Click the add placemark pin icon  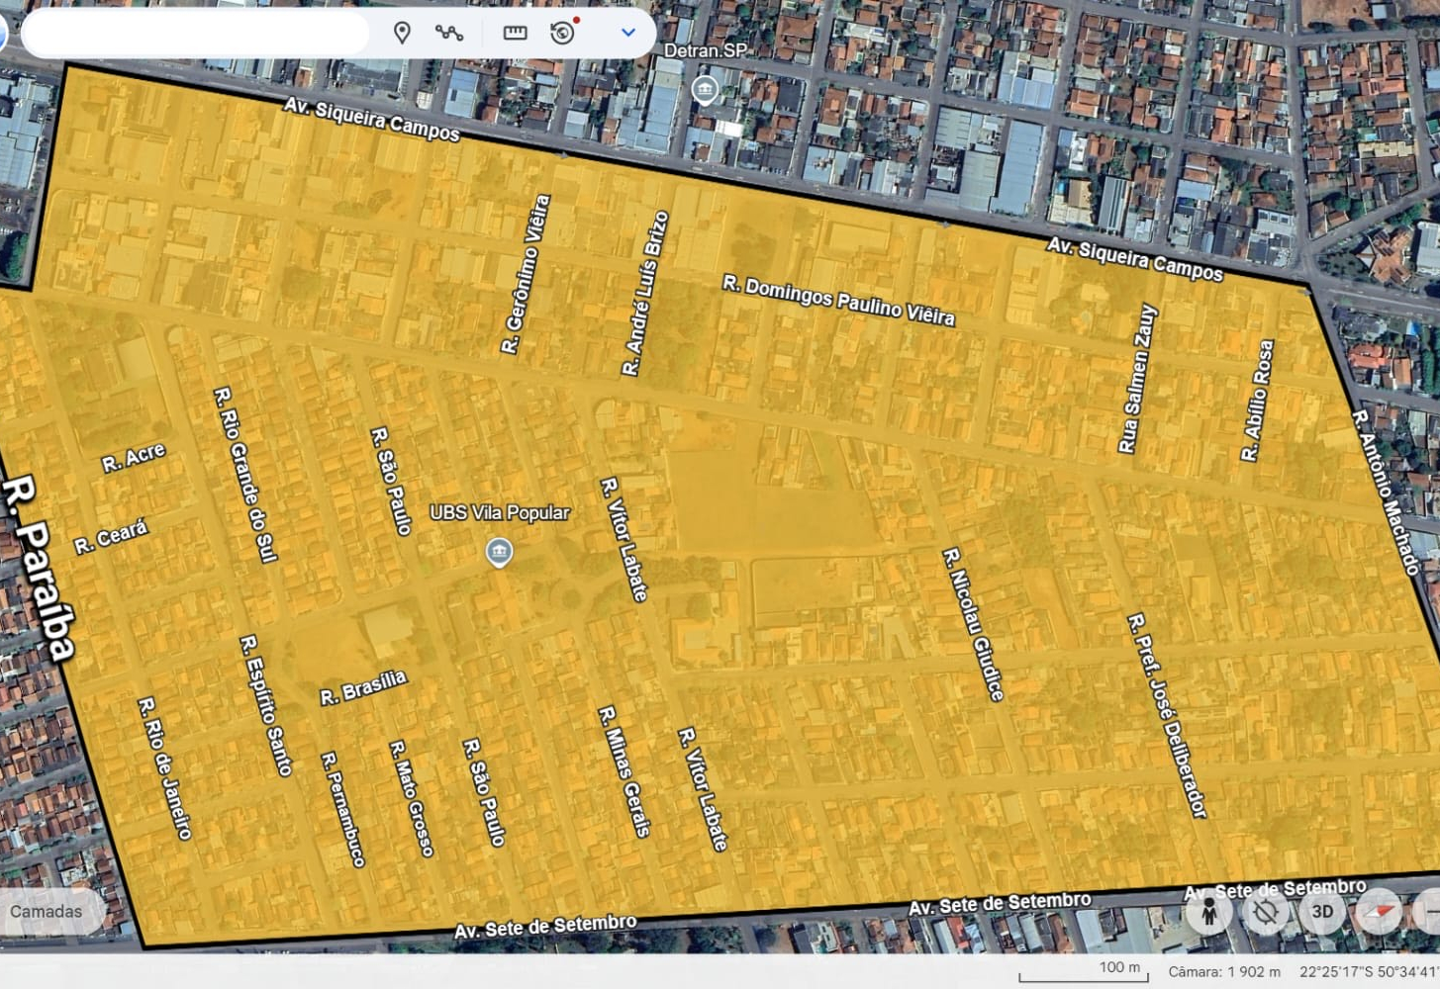click(x=402, y=33)
